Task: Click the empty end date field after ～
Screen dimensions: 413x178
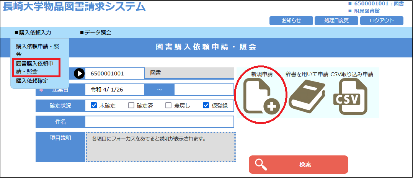Action: [x=204, y=90]
